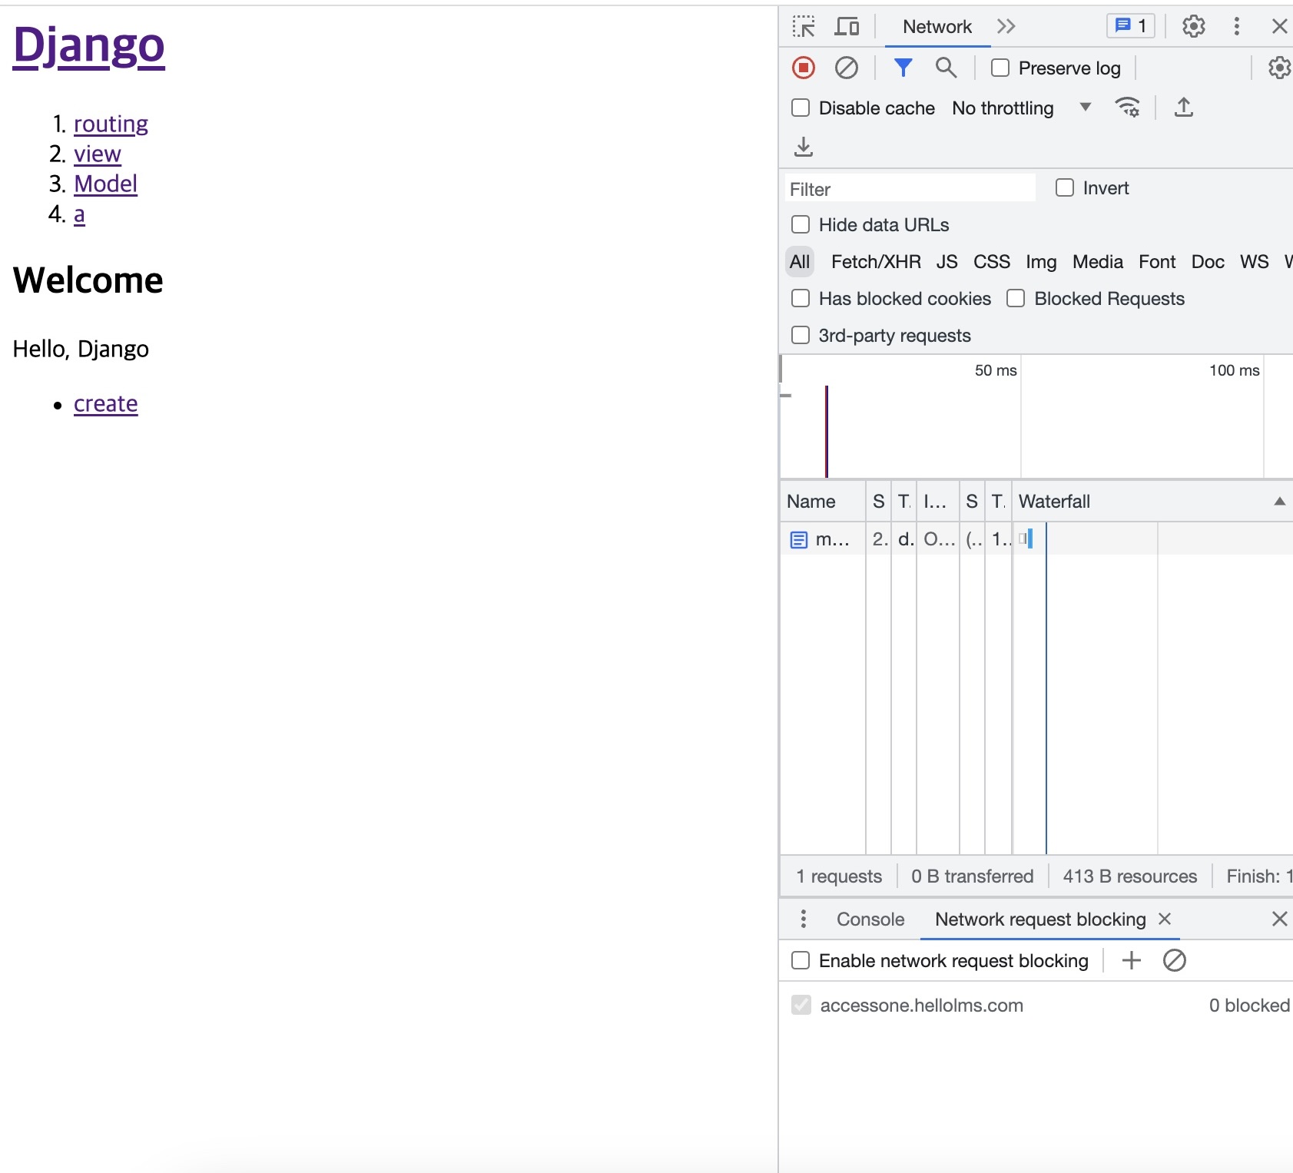Tick the 3rd-party requests checkbox

coord(801,335)
